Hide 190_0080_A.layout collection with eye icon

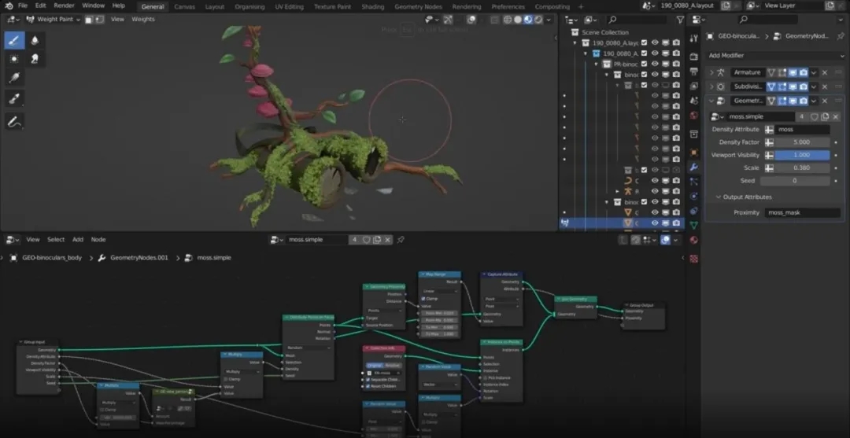tap(655, 42)
